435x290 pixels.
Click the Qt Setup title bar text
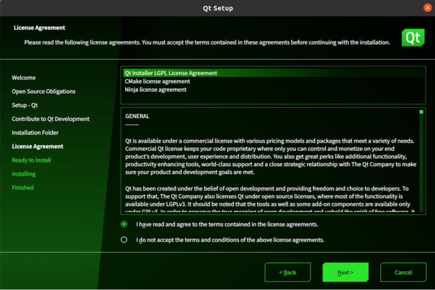(218, 8)
